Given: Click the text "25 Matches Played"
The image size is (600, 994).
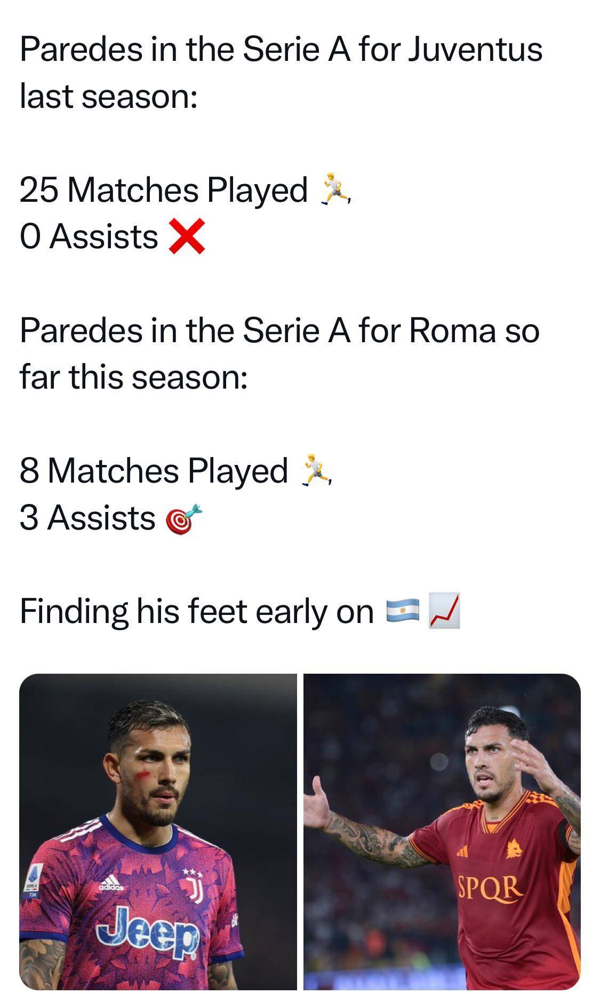Looking at the screenshot, I should pos(164,190).
